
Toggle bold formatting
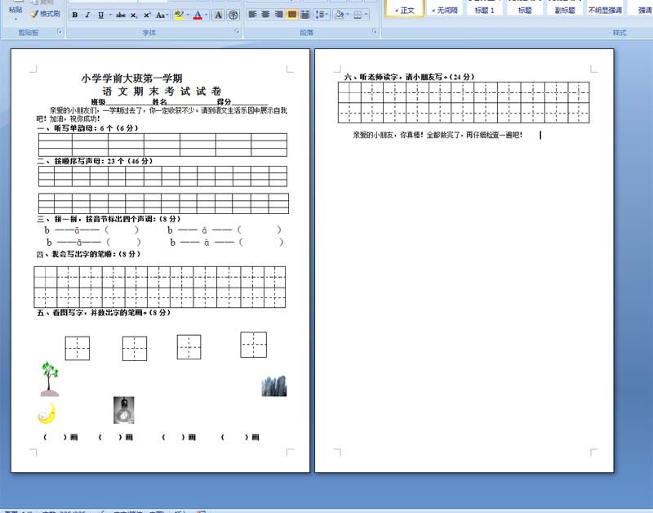pos(75,15)
